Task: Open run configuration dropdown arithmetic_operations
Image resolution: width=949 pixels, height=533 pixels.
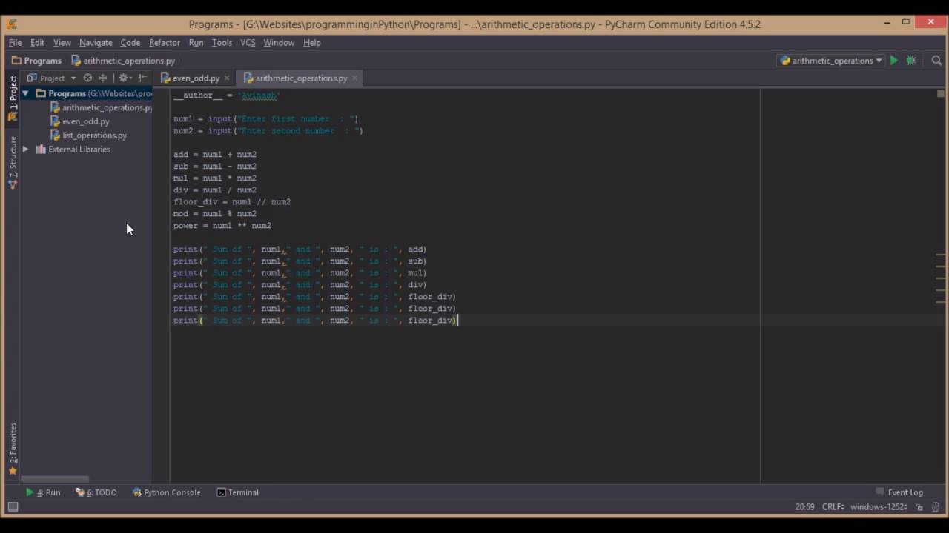Action: click(830, 61)
